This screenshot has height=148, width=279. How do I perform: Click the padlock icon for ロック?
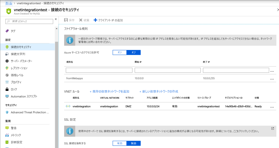tap(7, 89)
